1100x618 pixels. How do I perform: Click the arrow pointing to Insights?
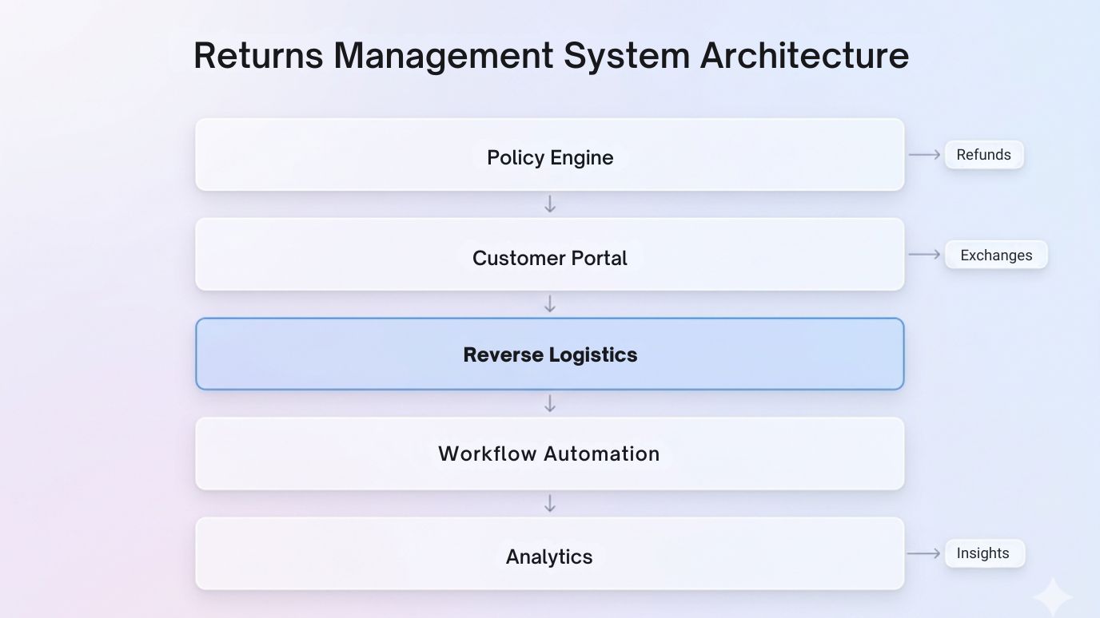pos(924,553)
